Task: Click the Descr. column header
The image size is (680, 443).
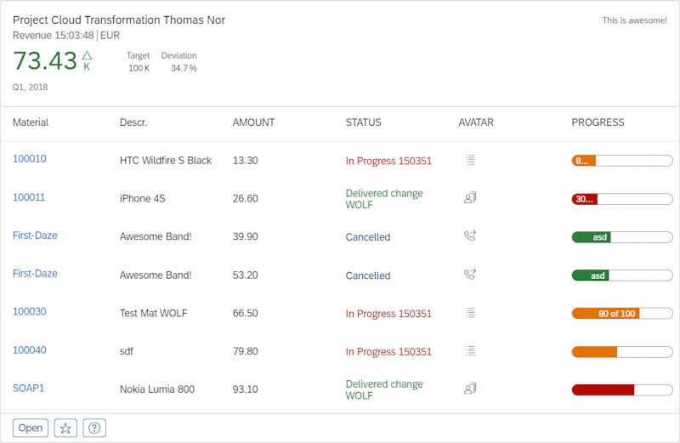Action: tap(133, 122)
